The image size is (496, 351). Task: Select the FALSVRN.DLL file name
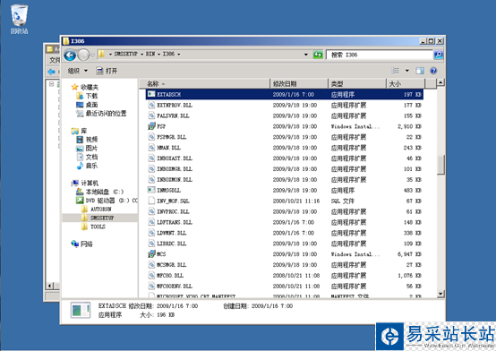point(173,116)
